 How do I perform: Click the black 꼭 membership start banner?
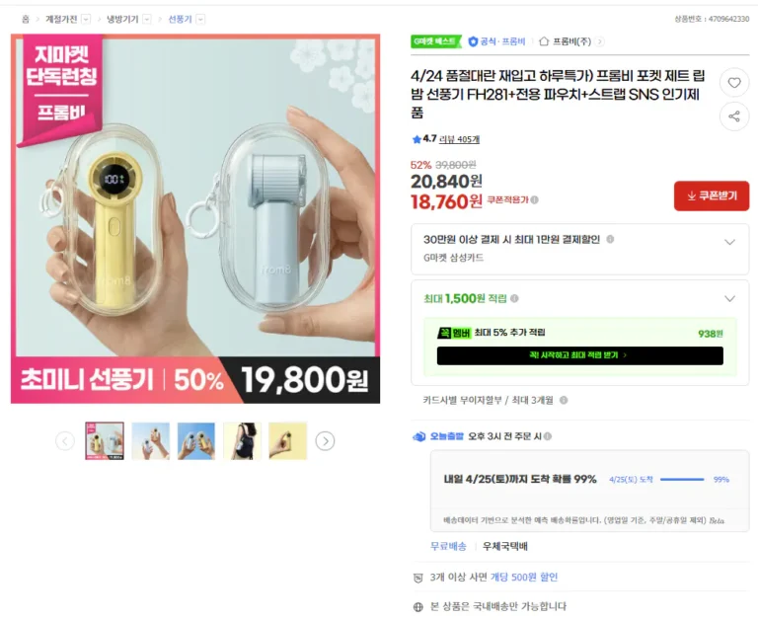pos(579,355)
